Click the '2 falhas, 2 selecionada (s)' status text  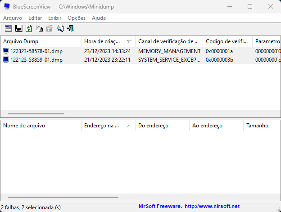(31, 207)
